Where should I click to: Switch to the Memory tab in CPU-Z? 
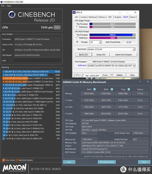tap(102, 17)
